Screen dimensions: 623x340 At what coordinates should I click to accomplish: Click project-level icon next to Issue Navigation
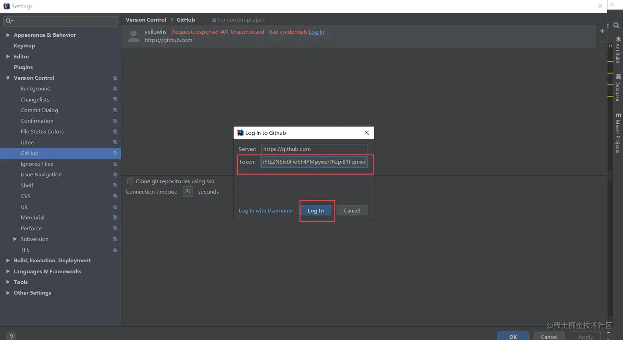pyautogui.click(x=115, y=175)
